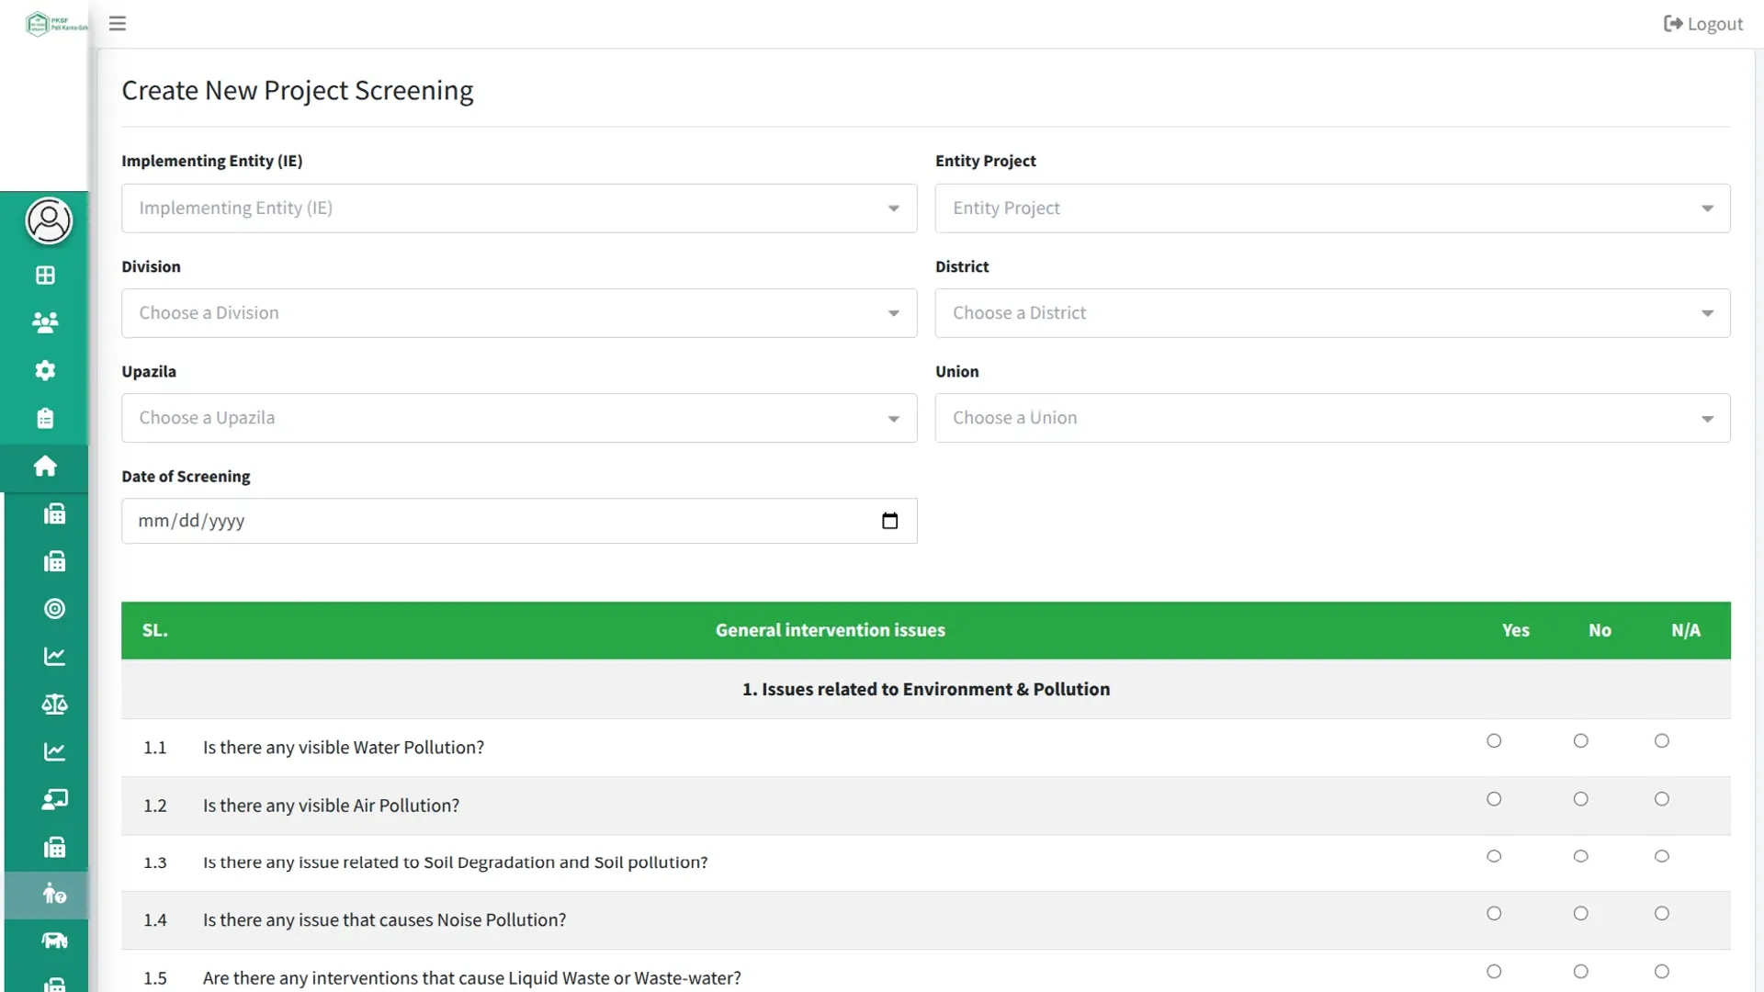The image size is (1764, 992).
Task: Select Yes for visible Water Pollution
Action: click(1494, 741)
